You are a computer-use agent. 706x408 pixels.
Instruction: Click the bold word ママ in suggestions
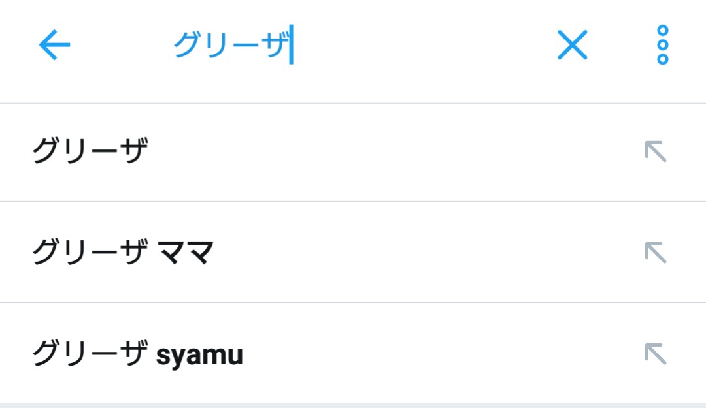point(187,253)
